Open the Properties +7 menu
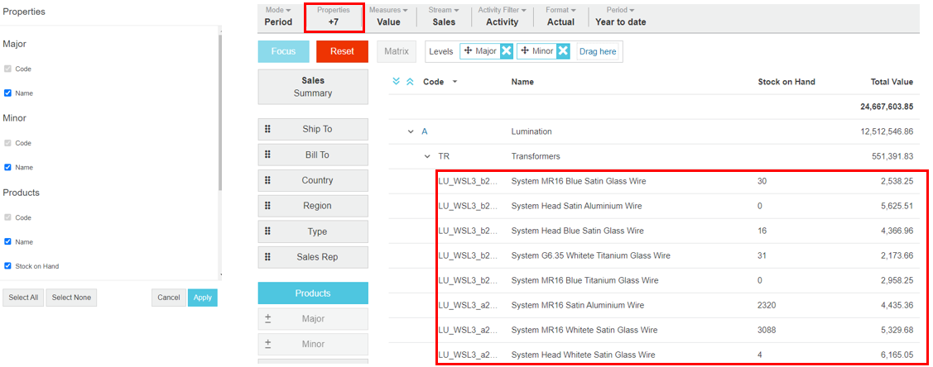The image size is (933, 367). click(x=333, y=17)
